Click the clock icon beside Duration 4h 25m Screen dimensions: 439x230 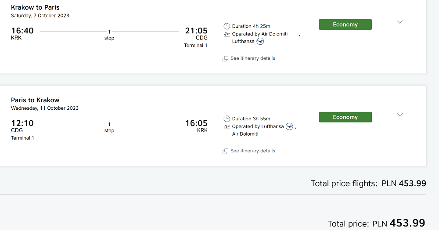pos(227,26)
